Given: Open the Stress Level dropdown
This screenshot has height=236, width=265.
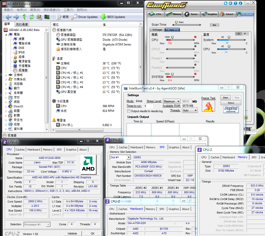Looking at the screenshot, I should click(x=172, y=101).
